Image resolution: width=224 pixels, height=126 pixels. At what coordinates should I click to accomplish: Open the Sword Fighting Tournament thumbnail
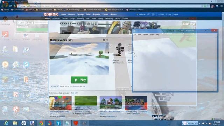pos(136,103)
